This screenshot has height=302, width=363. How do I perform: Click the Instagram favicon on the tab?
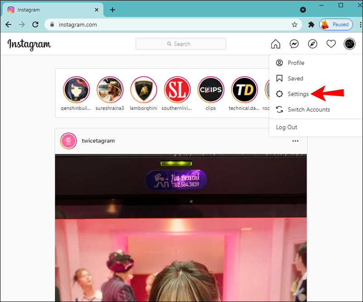[11, 10]
